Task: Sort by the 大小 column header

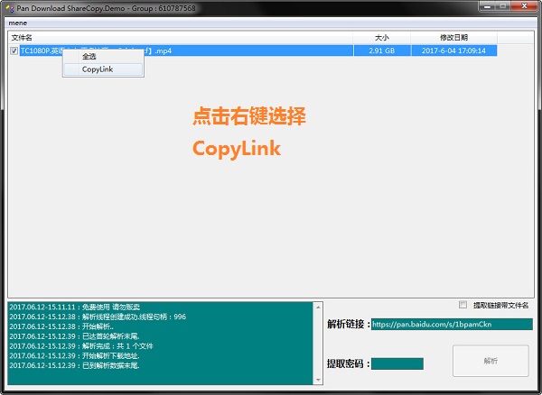Action: pos(381,37)
